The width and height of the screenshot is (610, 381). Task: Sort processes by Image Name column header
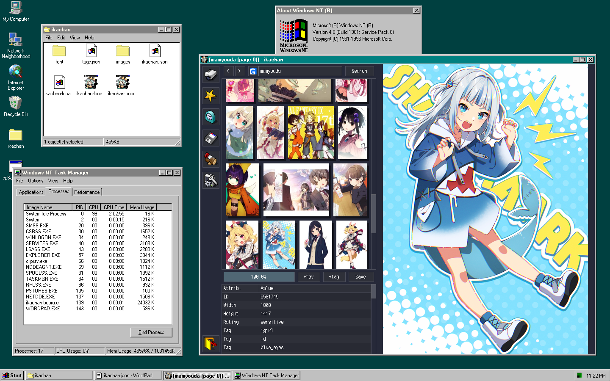[48, 207]
